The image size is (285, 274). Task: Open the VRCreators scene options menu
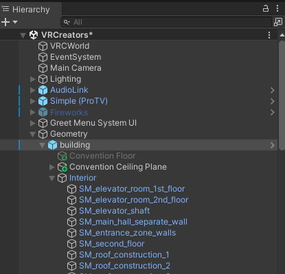pyautogui.click(x=269, y=35)
